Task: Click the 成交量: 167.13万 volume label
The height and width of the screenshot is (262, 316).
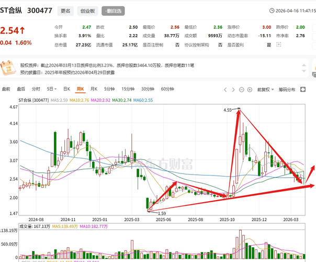Action: click(35, 226)
